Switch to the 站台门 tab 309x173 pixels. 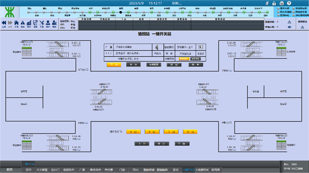tap(55, 170)
